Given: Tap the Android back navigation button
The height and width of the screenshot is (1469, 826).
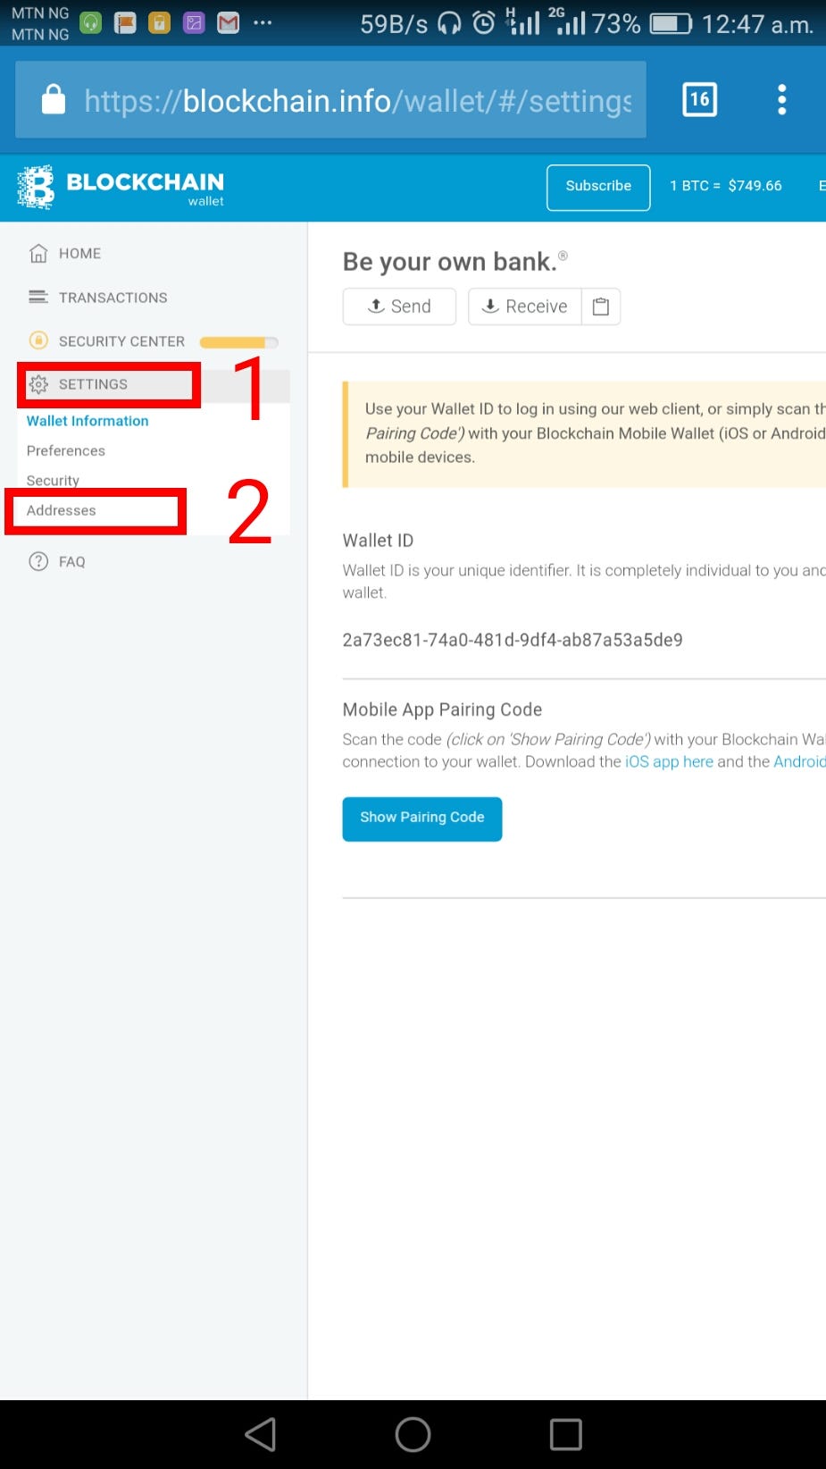Looking at the screenshot, I should [261, 1435].
